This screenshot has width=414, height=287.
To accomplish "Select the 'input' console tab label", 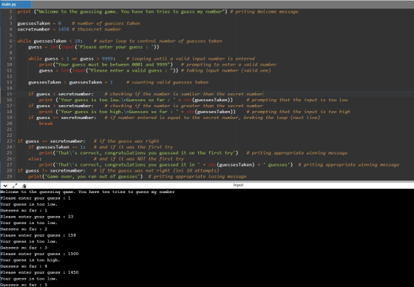I will 238,185.
